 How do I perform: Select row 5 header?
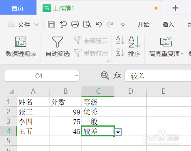[9, 141]
